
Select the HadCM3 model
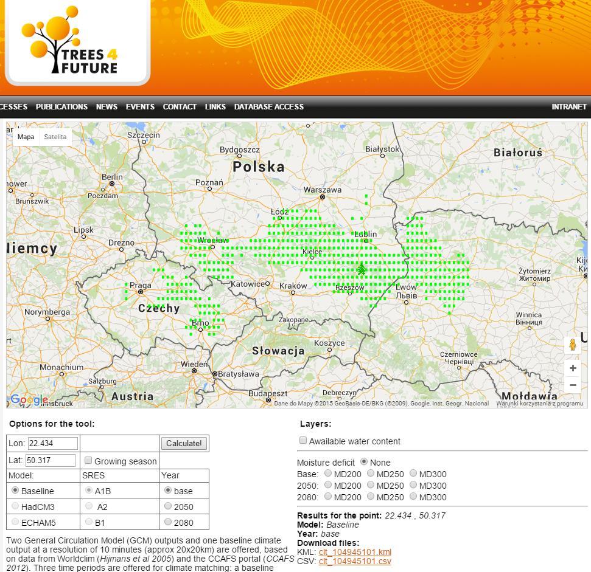pyautogui.click(x=15, y=506)
